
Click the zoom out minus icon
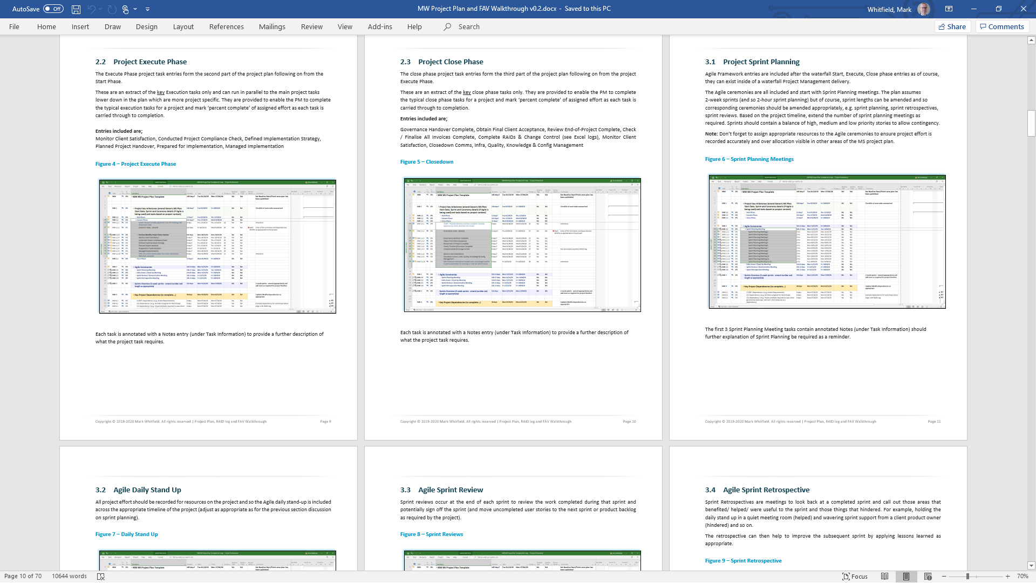(x=944, y=577)
